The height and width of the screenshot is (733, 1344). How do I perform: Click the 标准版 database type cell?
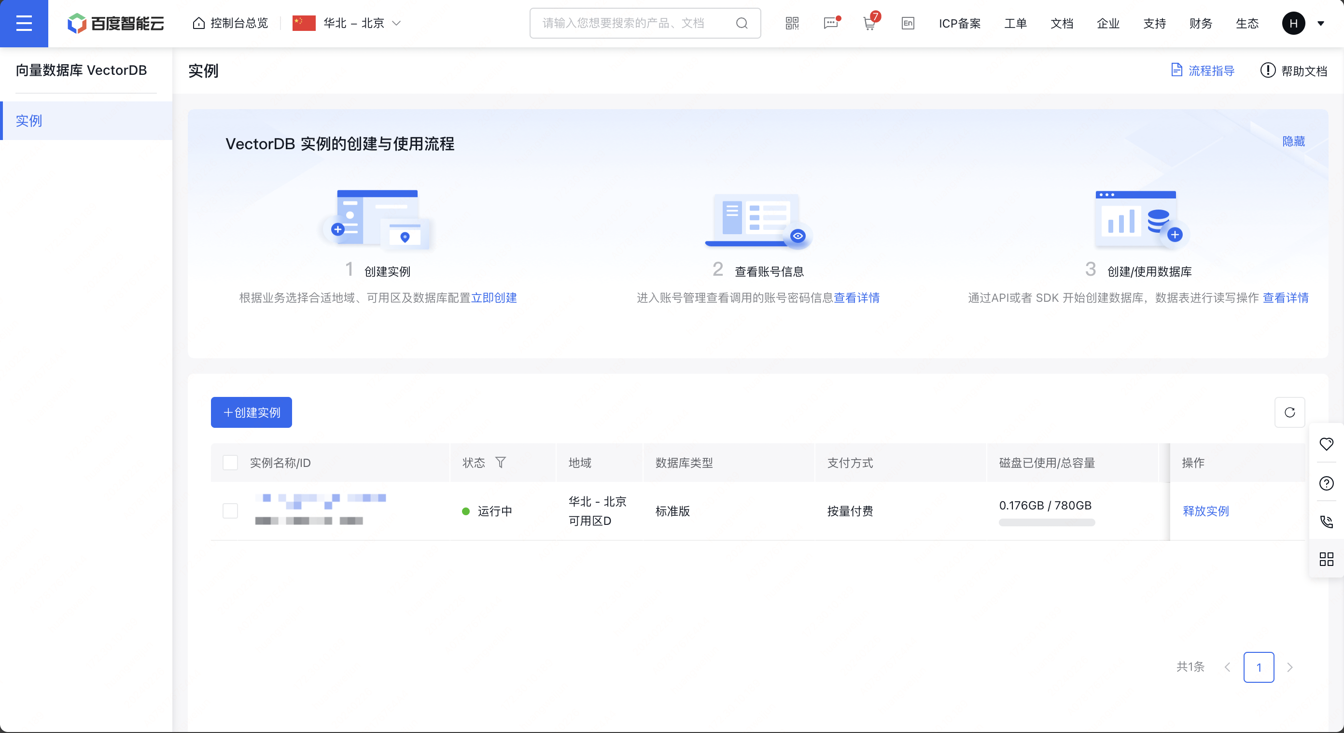click(x=672, y=511)
